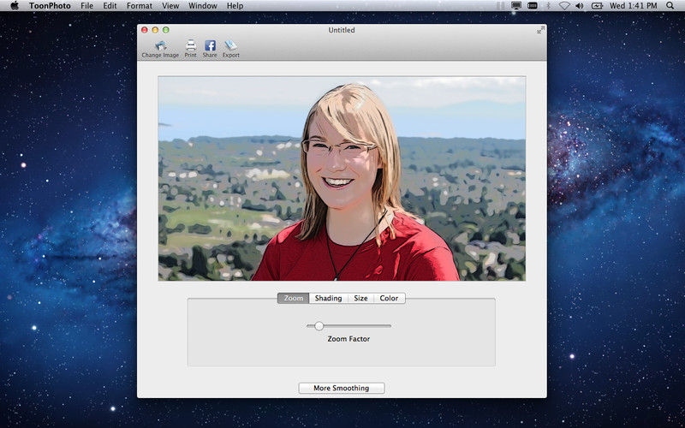This screenshot has width=685, height=428.
Task: Click the Wed 1:41 PM clock
Action: pyautogui.click(x=633, y=6)
